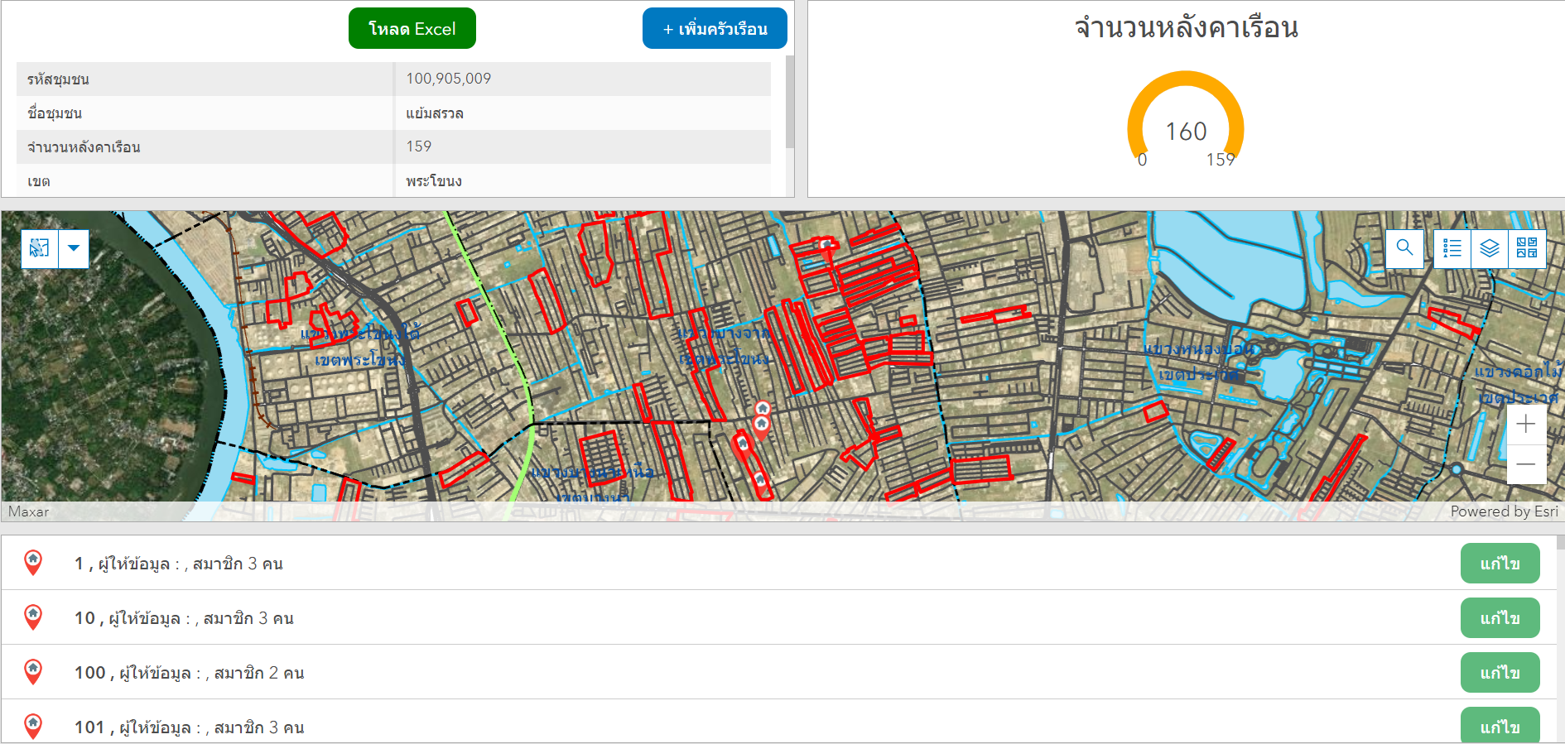1565x744 pixels.
Task: Open the basemap gallery
Action: (1527, 247)
